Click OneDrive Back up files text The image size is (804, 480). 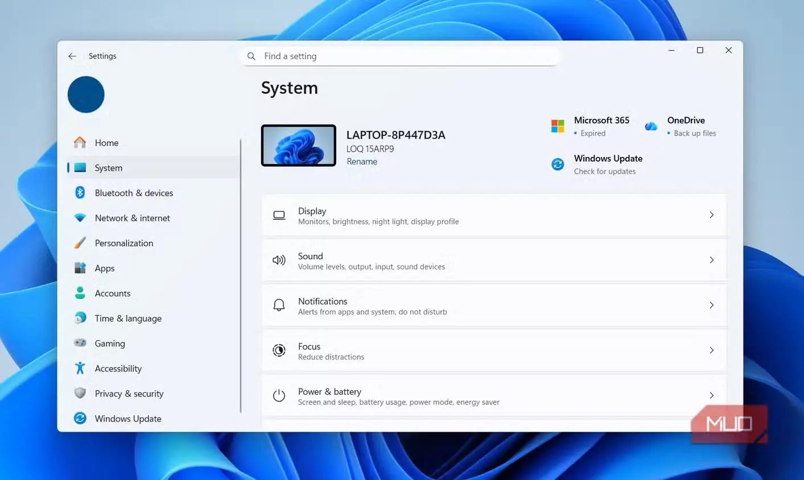coord(695,133)
